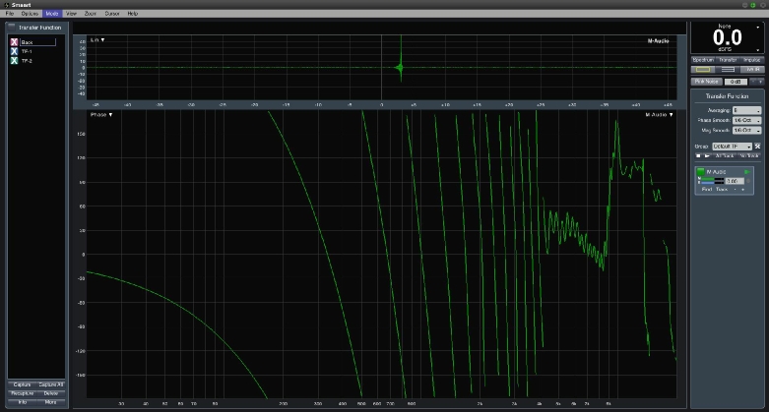This screenshot has height=412, width=769.
Task: Click the green M-Audio measurement color square
Action: tap(700, 172)
